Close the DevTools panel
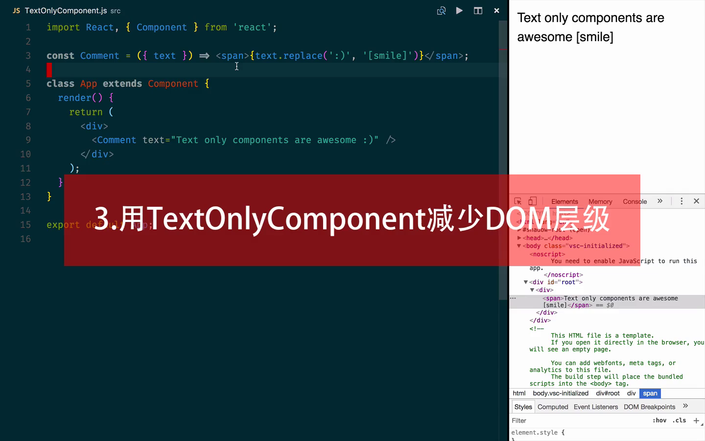The image size is (705, 441). coord(696,201)
